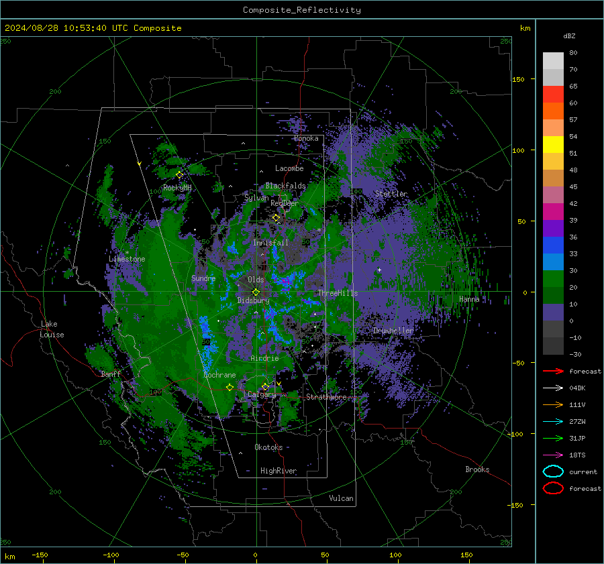Screen dimensions: 604x564
Task: Click the Cochrane town label
Action: click(x=219, y=375)
